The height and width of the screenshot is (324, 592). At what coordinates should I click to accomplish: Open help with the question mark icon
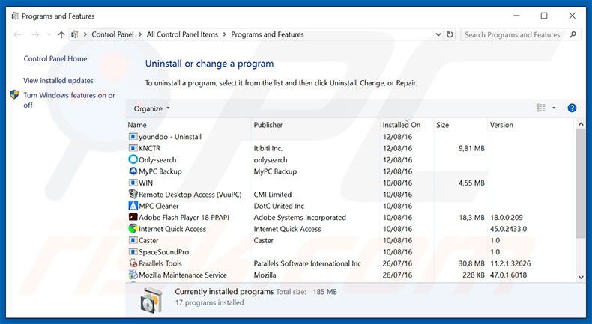pos(572,108)
